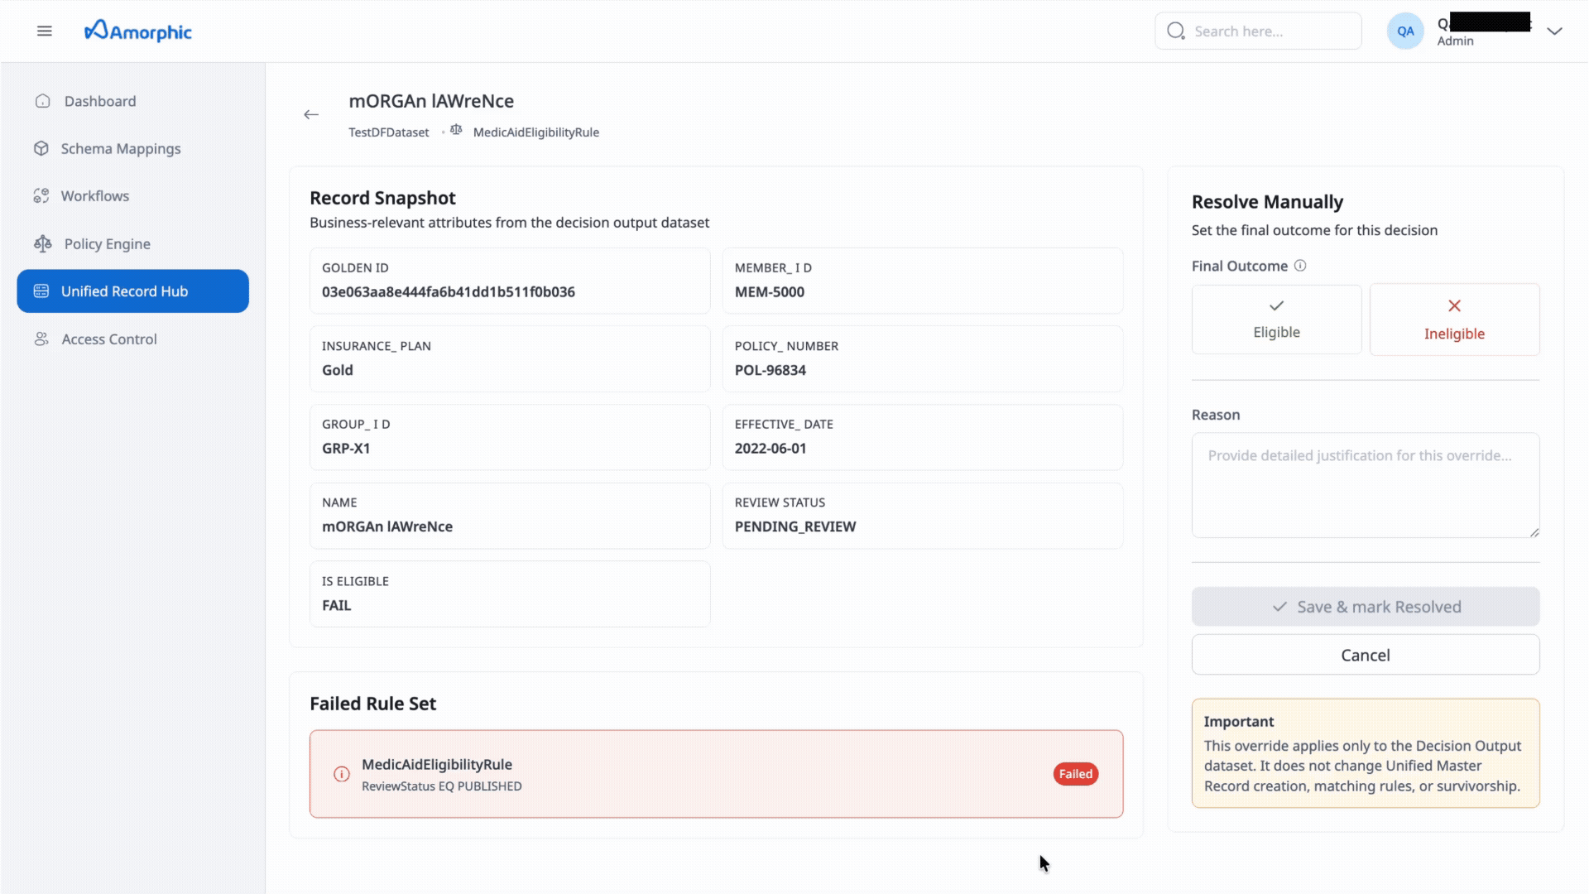The image size is (1589, 894).
Task: Click the Workflows sidebar icon
Action: 42,195
